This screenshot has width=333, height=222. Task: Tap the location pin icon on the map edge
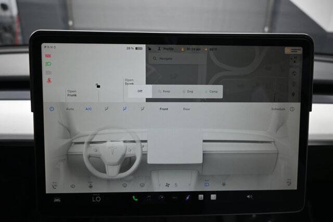293,95
